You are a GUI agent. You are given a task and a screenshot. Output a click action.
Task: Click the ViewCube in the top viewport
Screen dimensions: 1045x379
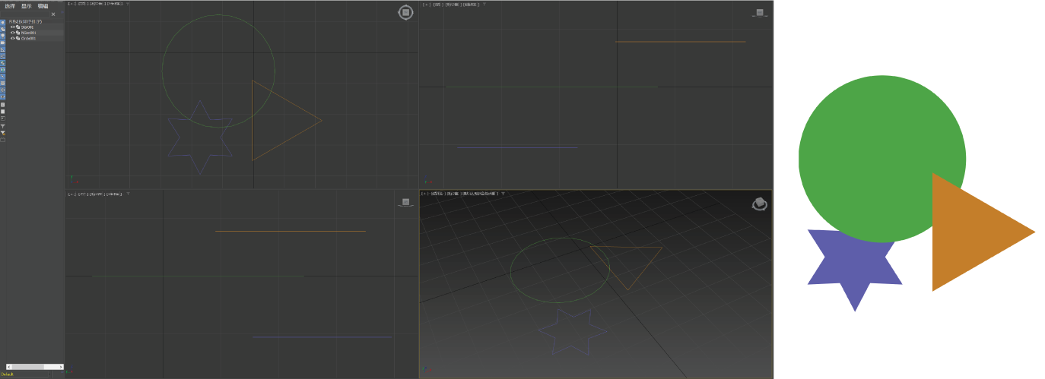[406, 12]
